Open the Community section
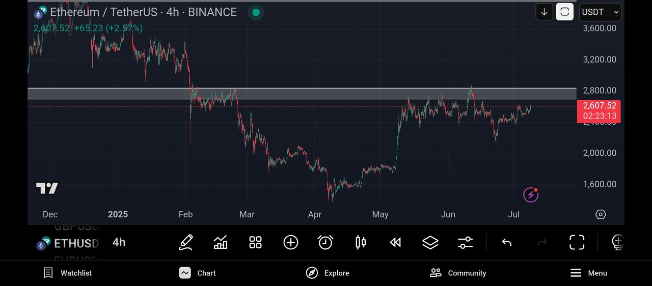 tap(458, 273)
